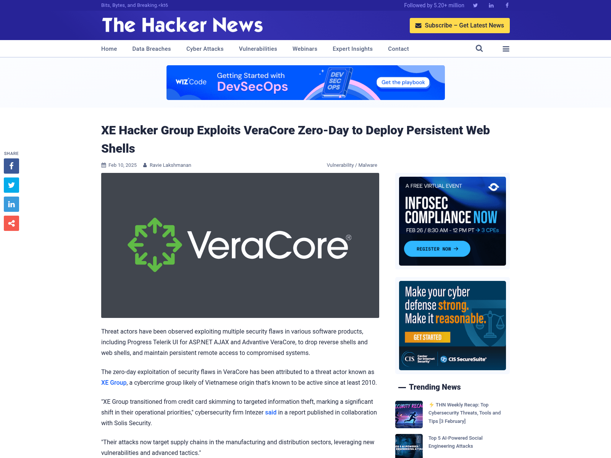611x458 pixels.
Task: Click 'Followed by 5.20+ million' text
Action: click(x=434, y=5)
